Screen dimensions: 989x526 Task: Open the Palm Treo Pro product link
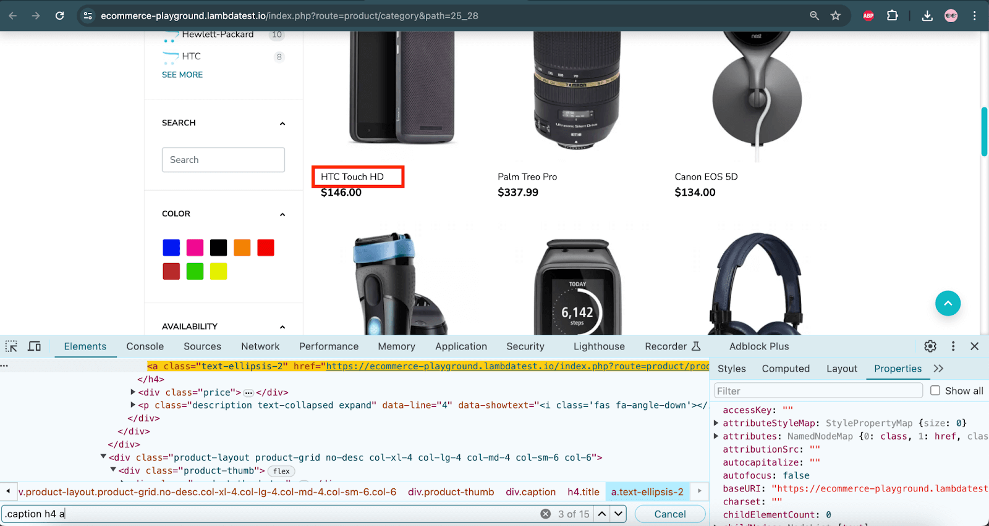pyautogui.click(x=527, y=177)
